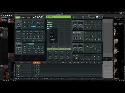Click the circular icon in Zebra's top toolbar
Image resolution: width=125 pixels, height=93 pixels.
tap(89, 17)
